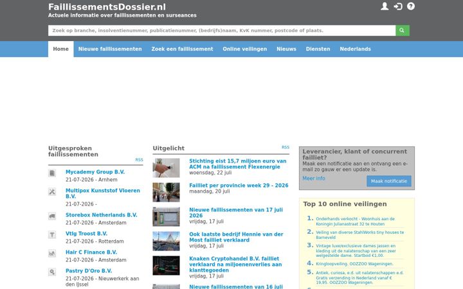The image size is (463, 289).
Task: Open the Nieuws menu item
Action: (x=286, y=49)
